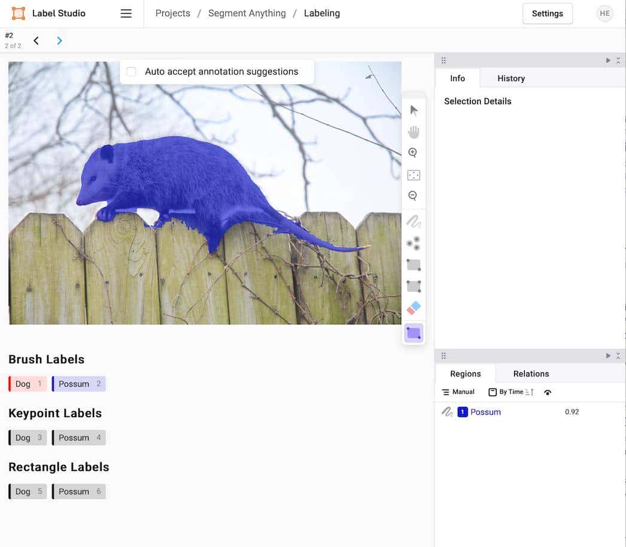Image resolution: width=626 pixels, height=547 pixels.
Task: Select the Possum brush label swatch
Action: click(79, 384)
